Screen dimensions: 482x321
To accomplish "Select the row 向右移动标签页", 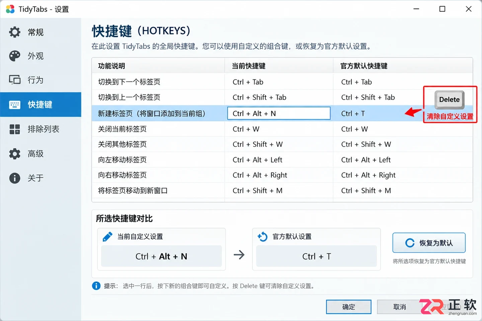I will [282, 175].
